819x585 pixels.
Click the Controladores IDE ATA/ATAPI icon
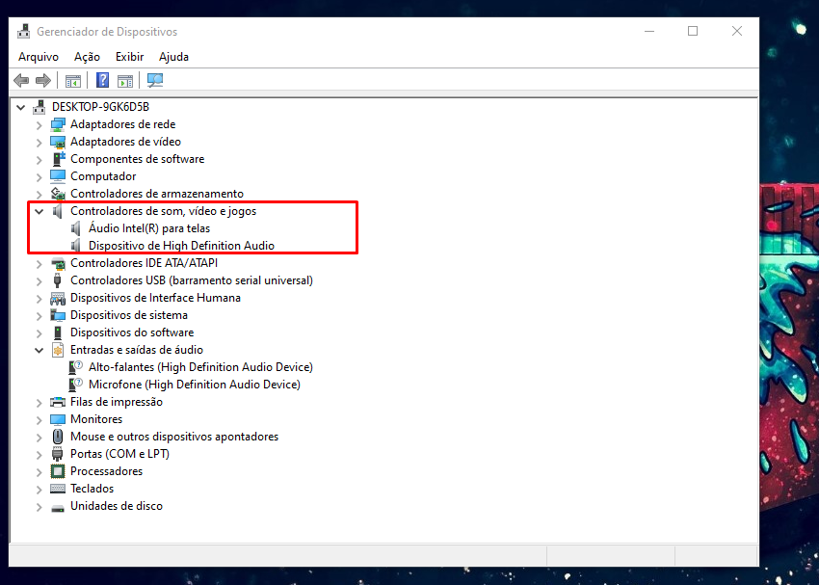(x=58, y=263)
